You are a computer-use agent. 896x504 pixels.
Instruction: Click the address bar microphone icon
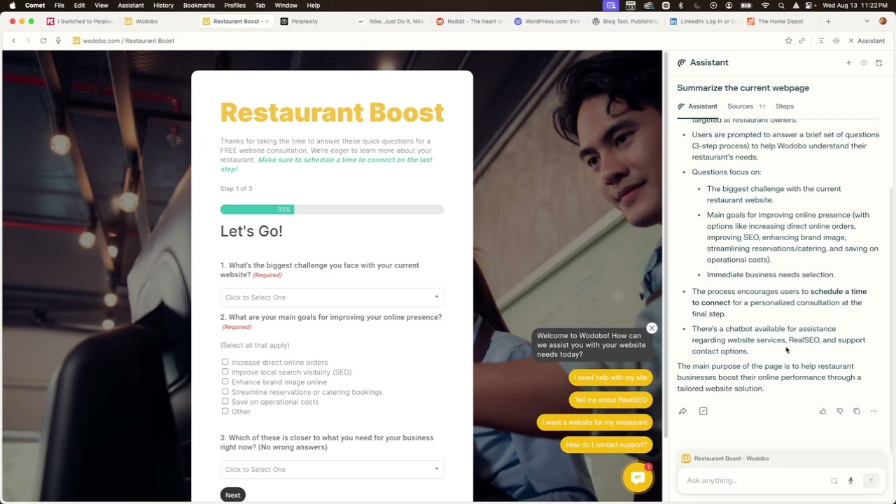58,41
